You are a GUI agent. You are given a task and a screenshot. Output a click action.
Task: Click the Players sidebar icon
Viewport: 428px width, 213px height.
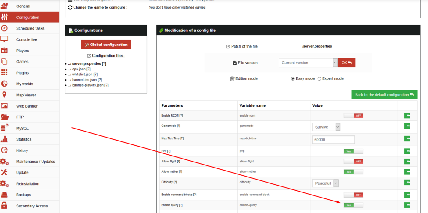pos(5,51)
